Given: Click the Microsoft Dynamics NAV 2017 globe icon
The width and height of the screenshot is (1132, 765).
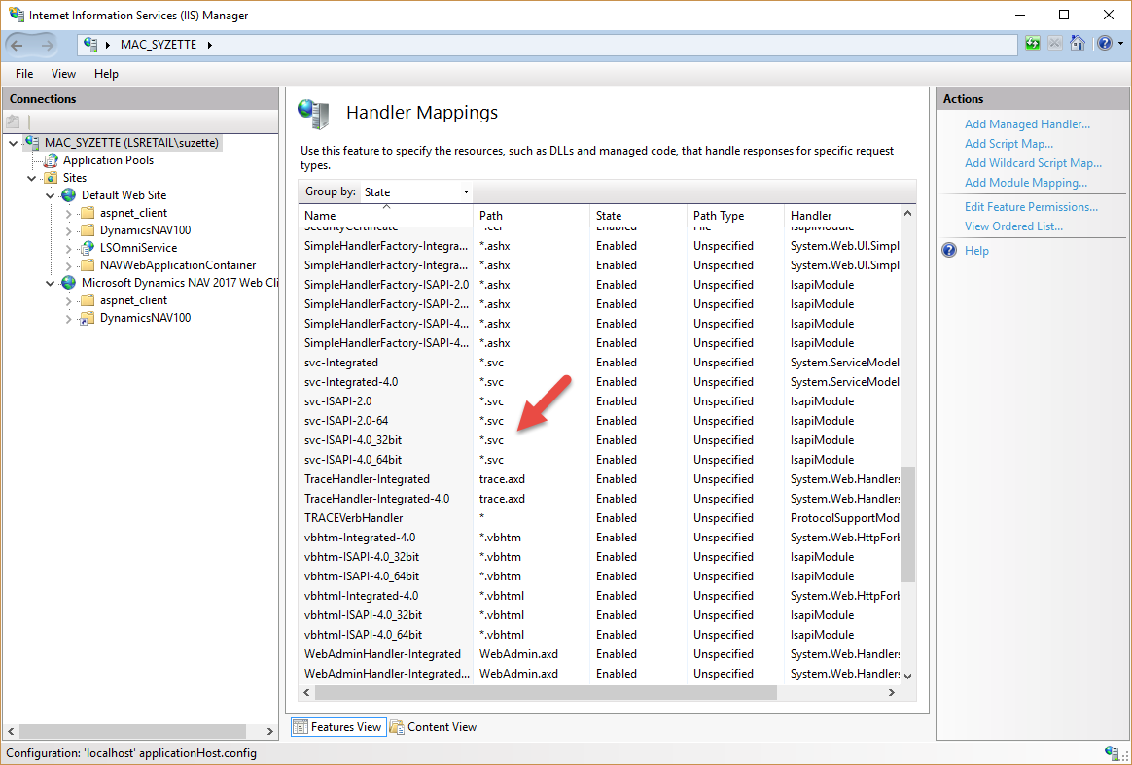Looking at the screenshot, I should pos(69,283).
